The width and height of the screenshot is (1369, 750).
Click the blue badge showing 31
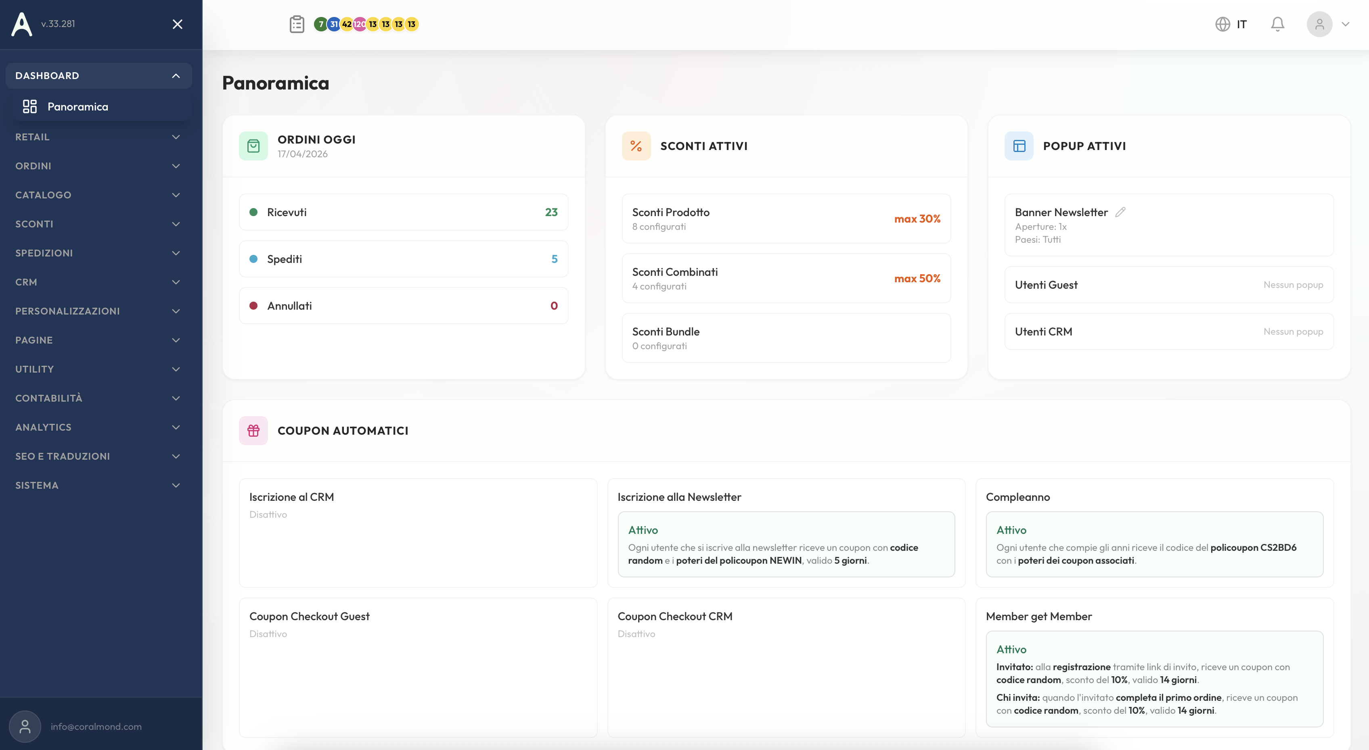[x=334, y=24]
